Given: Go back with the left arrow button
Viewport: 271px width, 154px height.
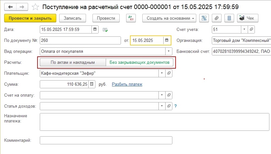Looking at the screenshot, I should (x=10, y=7).
